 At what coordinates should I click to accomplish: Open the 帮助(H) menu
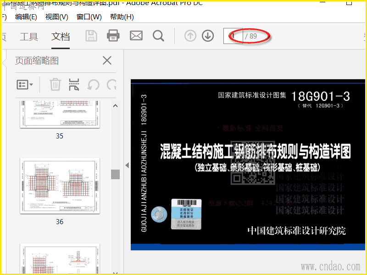(122, 17)
